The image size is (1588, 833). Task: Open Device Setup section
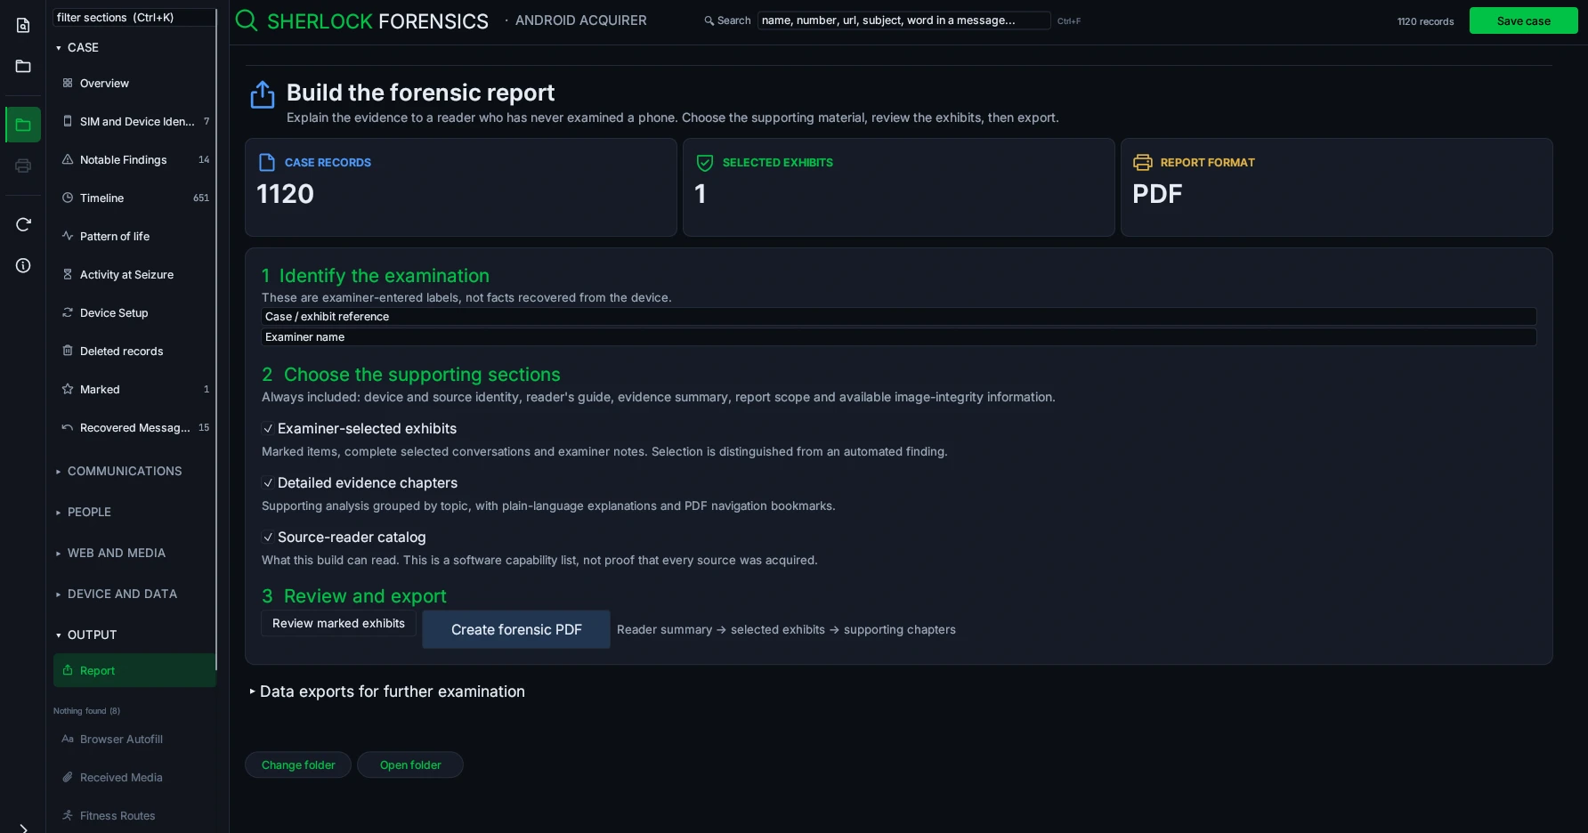pyautogui.click(x=134, y=312)
